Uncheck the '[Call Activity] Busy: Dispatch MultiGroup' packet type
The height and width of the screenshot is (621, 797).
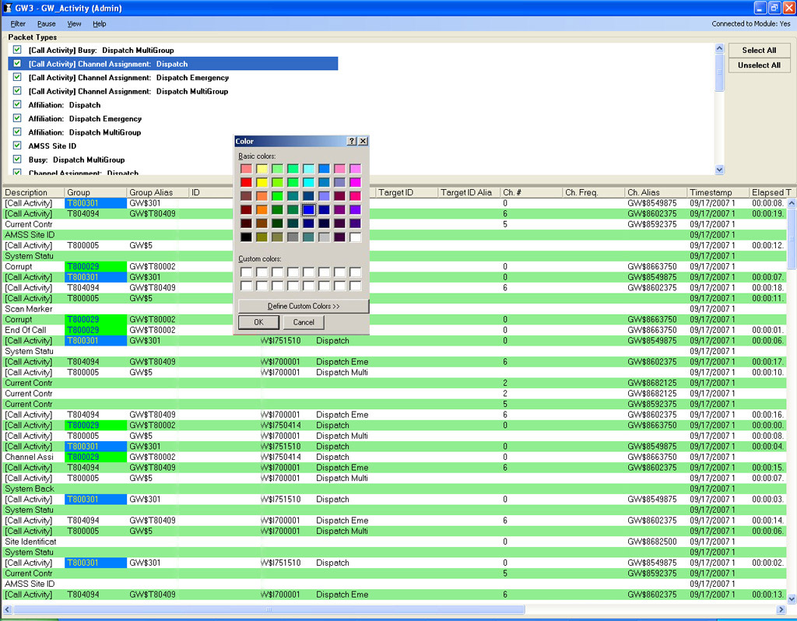[16, 50]
